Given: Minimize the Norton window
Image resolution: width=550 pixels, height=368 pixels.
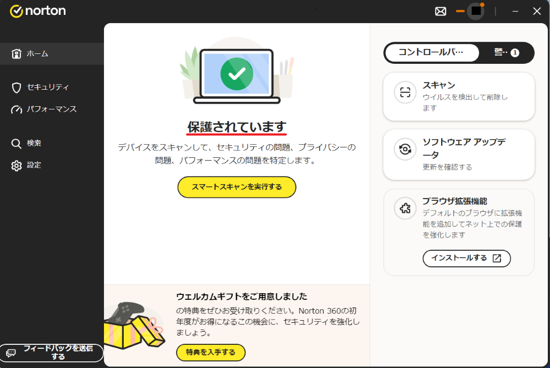Looking at the screenshot, I should pyautogui.click(x=515, y=11).
